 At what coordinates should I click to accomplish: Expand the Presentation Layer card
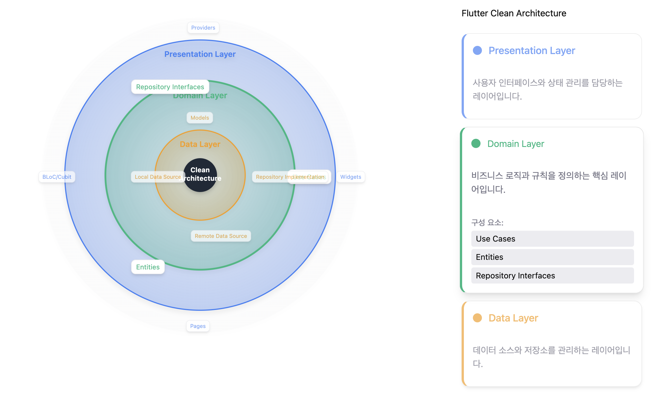click(x=532, y=51)
